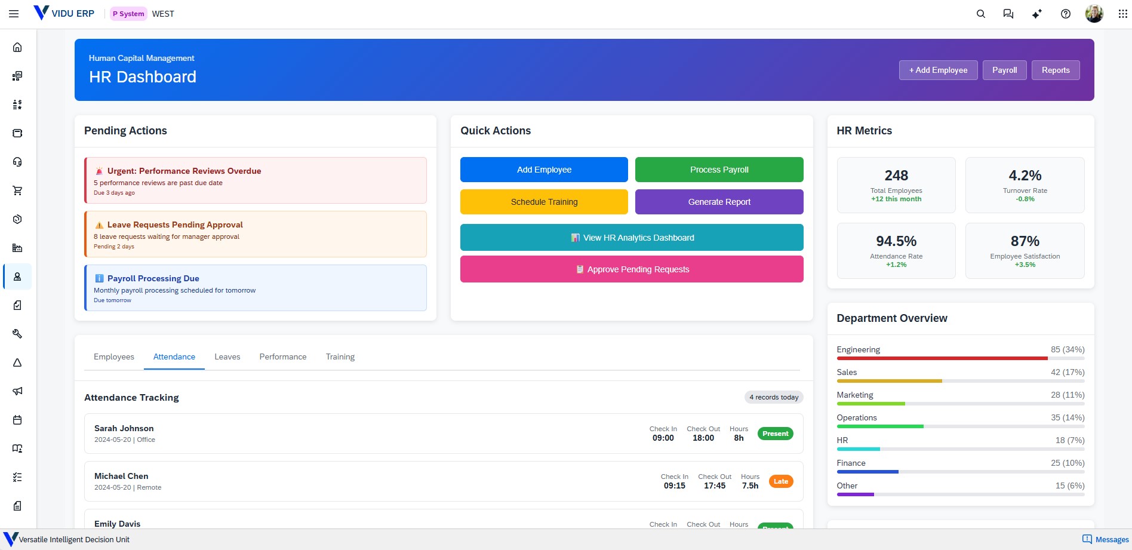This screenshot has height=550, width=1132.
Task: Switch to the Performance tab
Action: click(x=283, y=357)
